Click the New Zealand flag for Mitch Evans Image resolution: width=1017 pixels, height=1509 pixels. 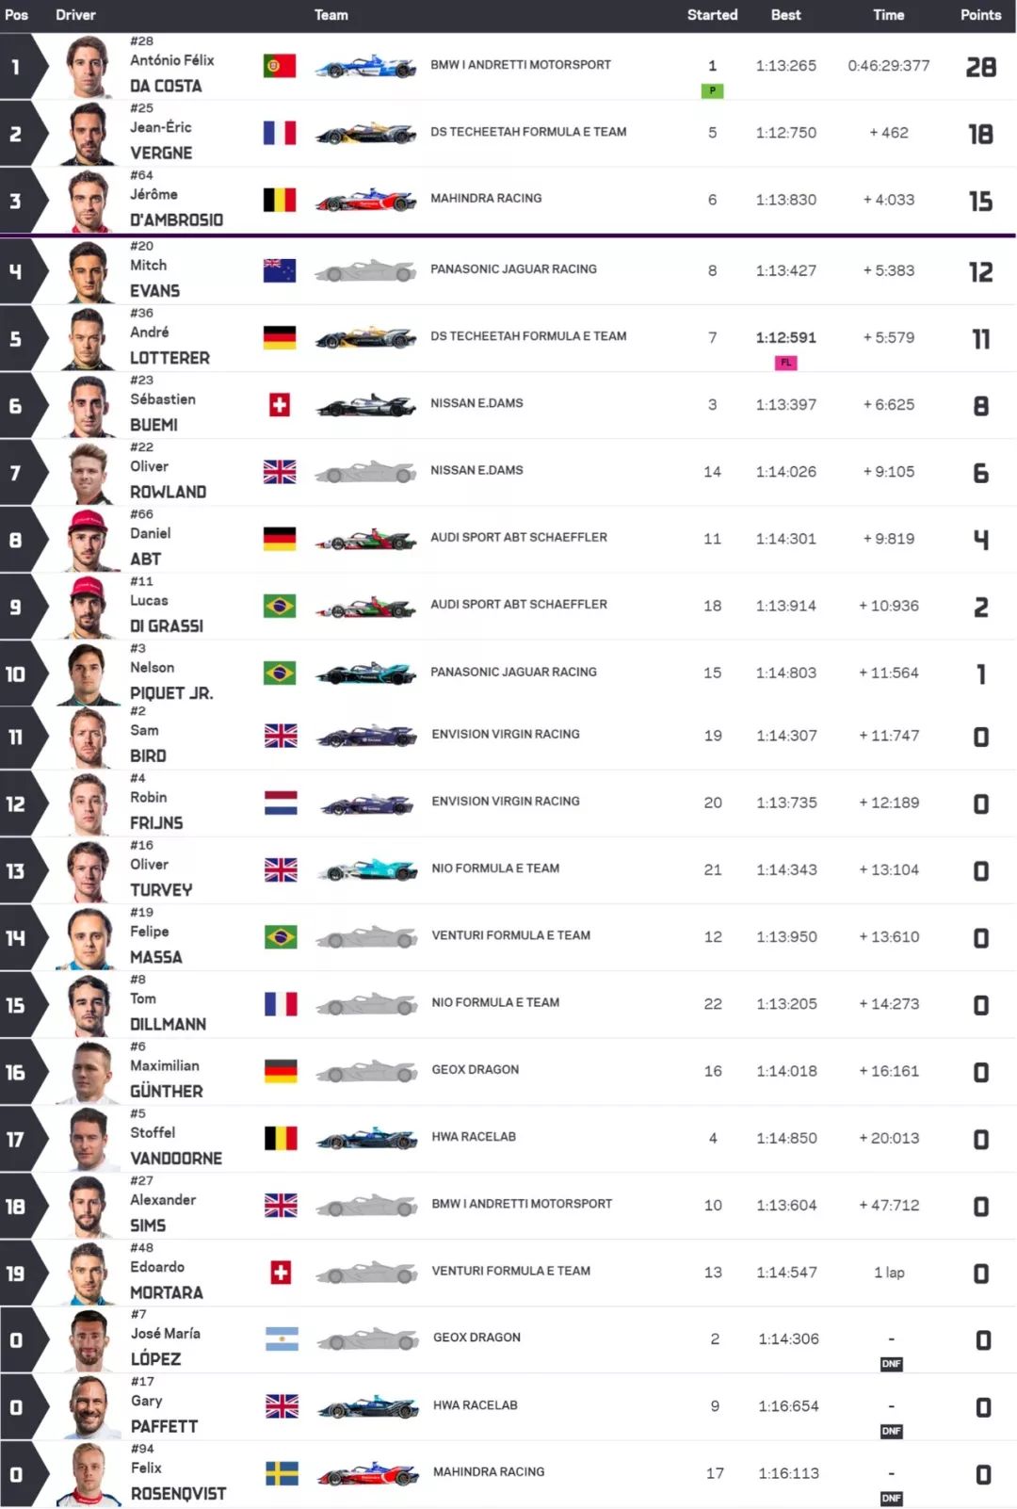click(x=280, y=270)
